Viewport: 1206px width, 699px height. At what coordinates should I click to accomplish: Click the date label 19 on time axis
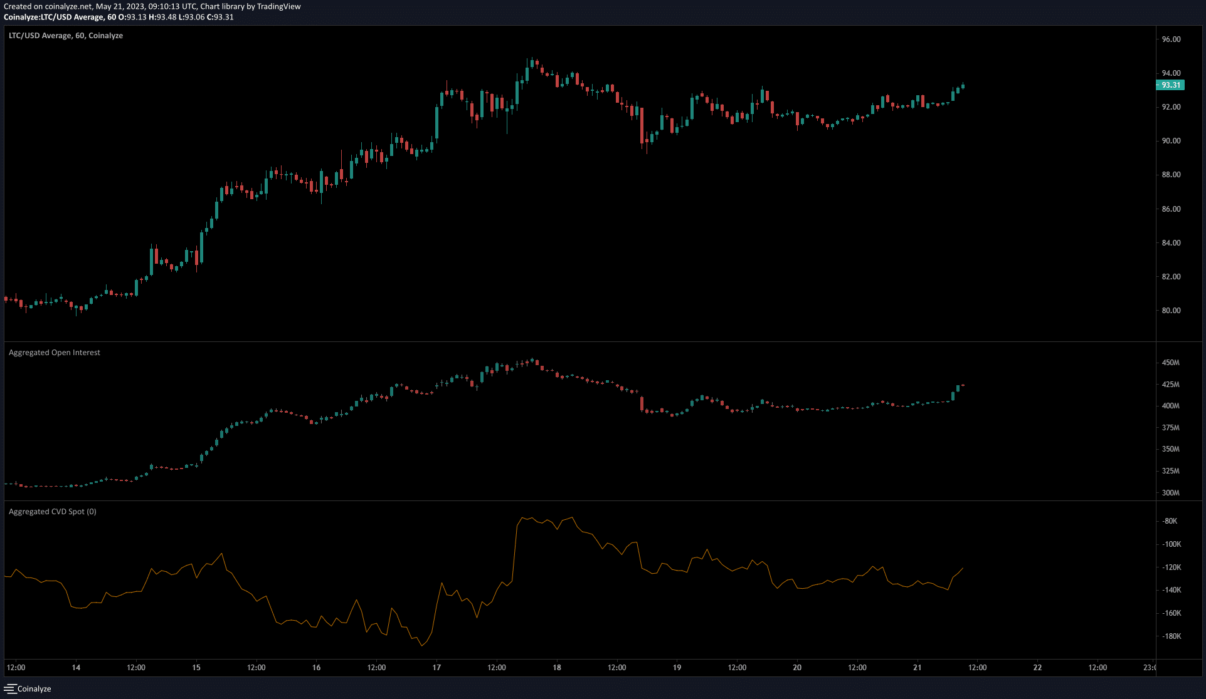[677, 668]
